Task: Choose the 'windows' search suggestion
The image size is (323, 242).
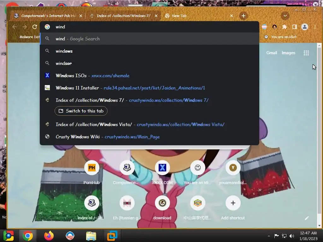Action: click(x=150, y=51)
